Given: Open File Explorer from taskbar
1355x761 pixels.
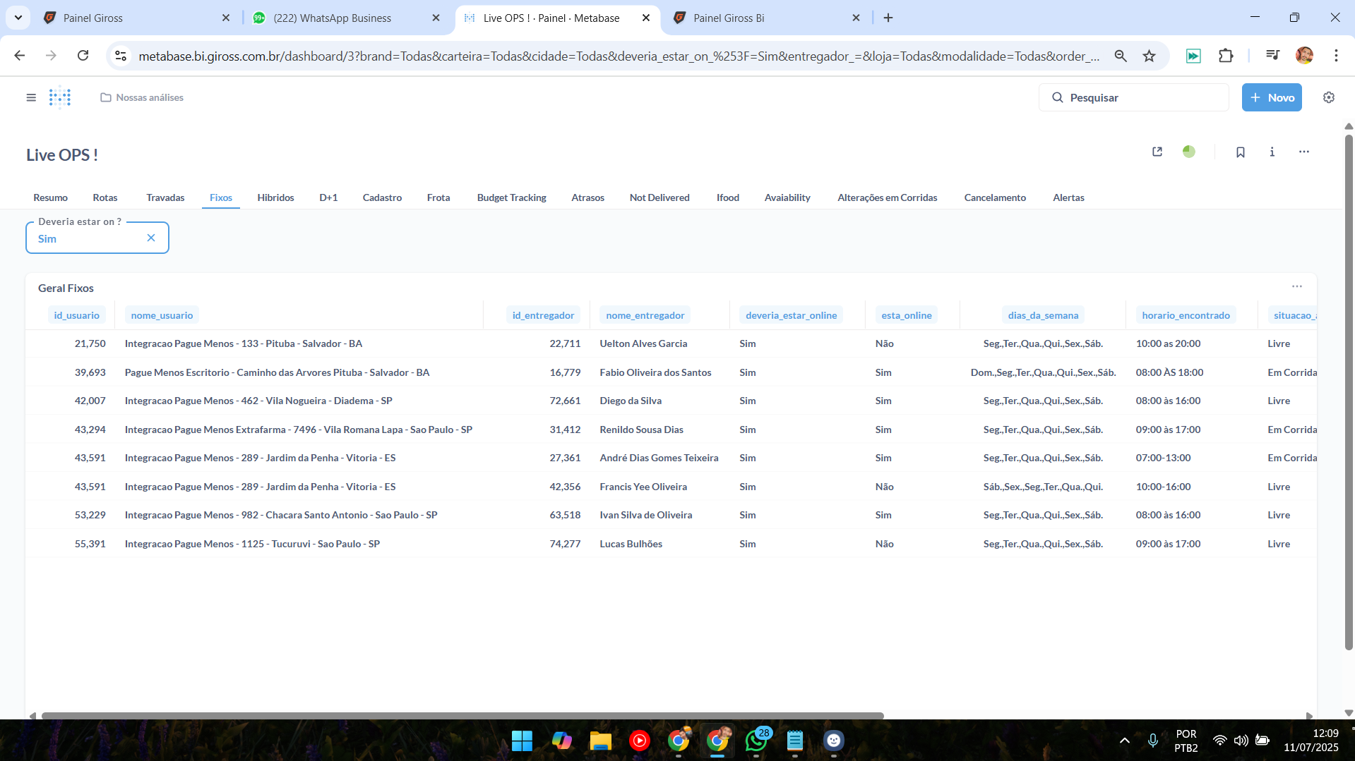Looking at the screenshot, I should [600, 741].
